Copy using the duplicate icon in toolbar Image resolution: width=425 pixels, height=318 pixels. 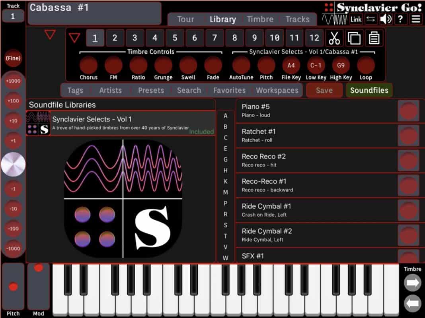[x=354, y=38]
